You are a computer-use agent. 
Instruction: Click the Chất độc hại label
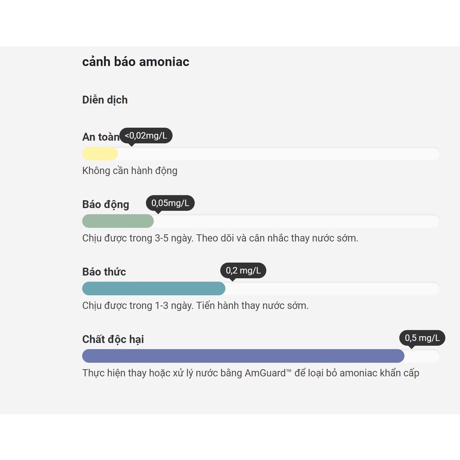(x=113, y=340)
